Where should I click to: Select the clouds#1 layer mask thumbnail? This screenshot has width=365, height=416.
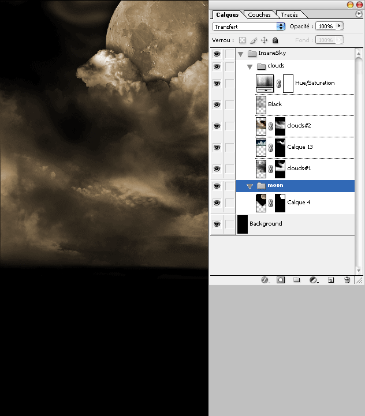point(280,169)
